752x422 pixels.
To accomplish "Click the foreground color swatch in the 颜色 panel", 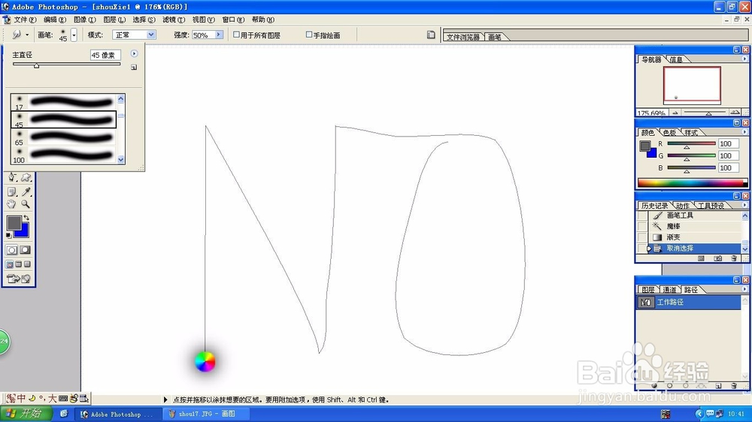I will 645,146.
